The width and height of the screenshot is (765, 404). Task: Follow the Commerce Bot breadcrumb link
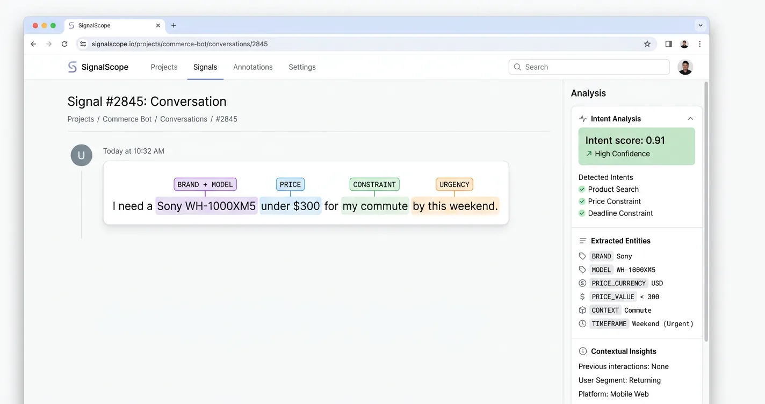click(x=127, y=119)
